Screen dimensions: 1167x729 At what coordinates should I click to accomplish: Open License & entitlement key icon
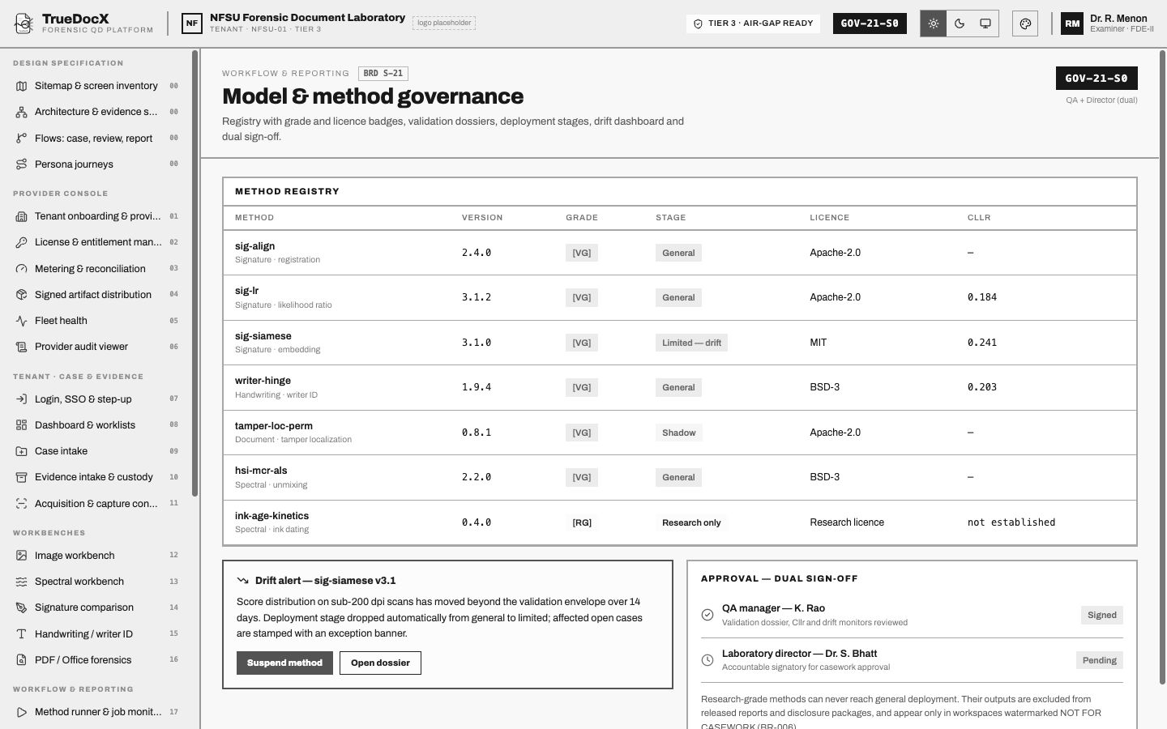pos(22,242)
